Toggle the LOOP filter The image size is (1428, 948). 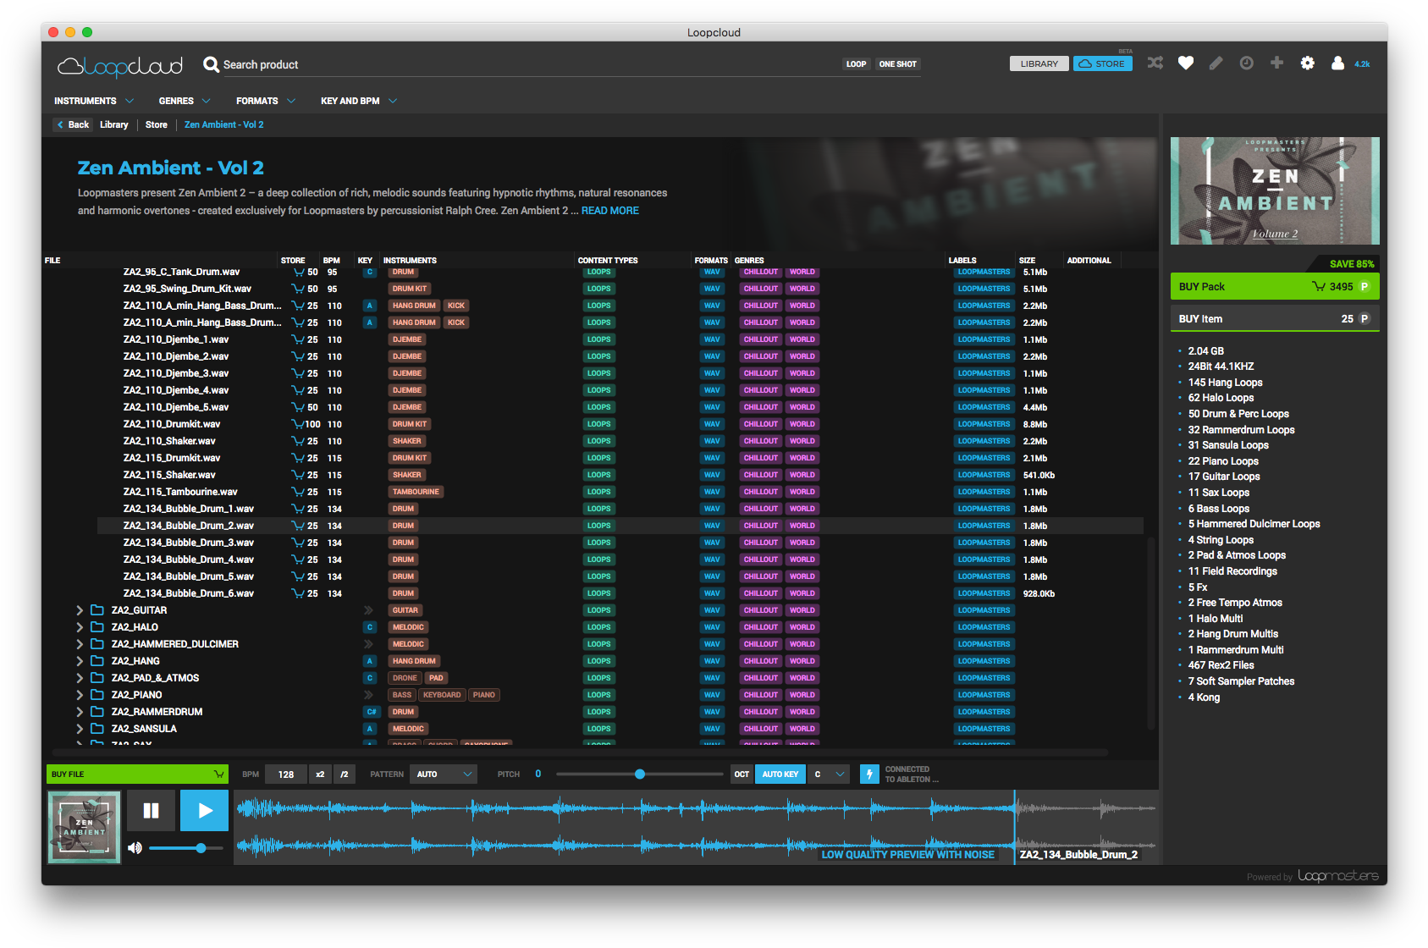[856, 64]
